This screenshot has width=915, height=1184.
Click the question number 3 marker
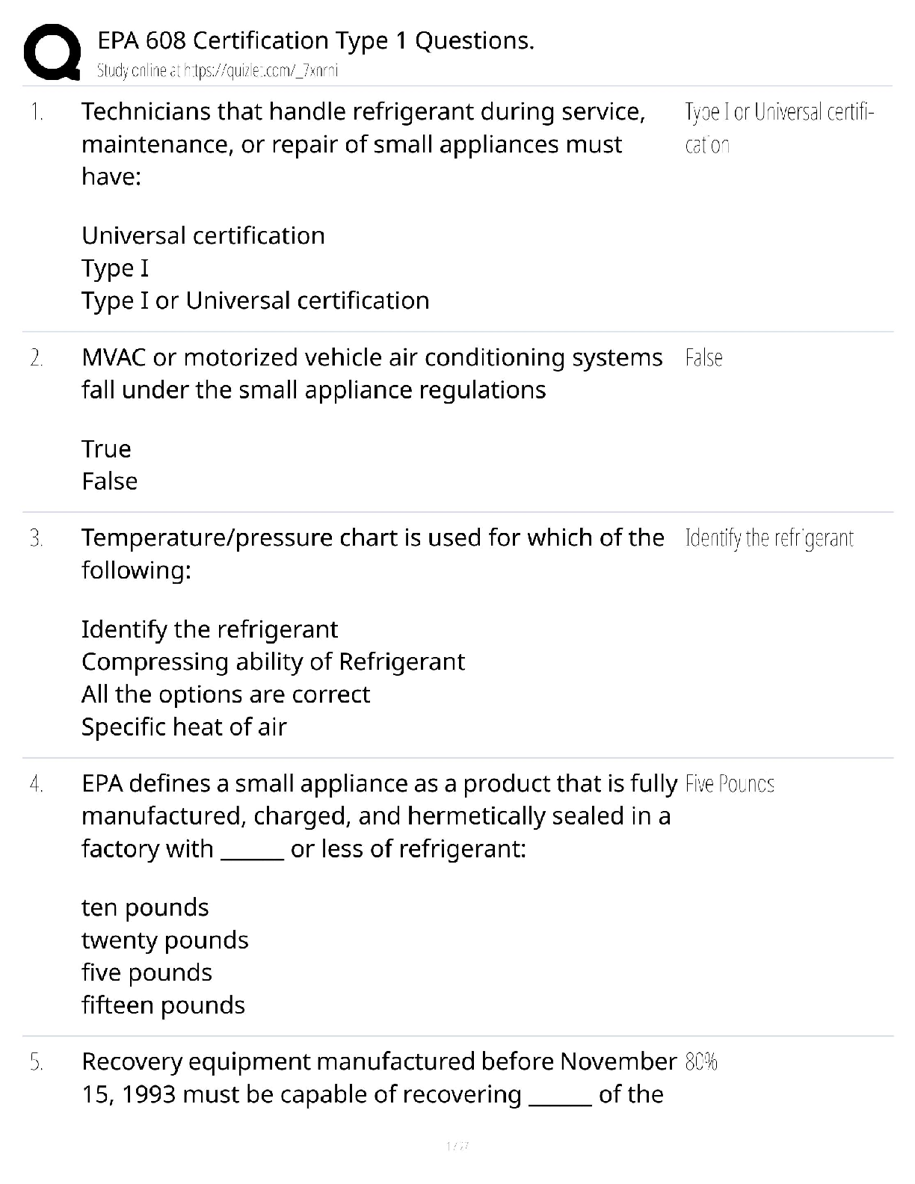(37, 538)
